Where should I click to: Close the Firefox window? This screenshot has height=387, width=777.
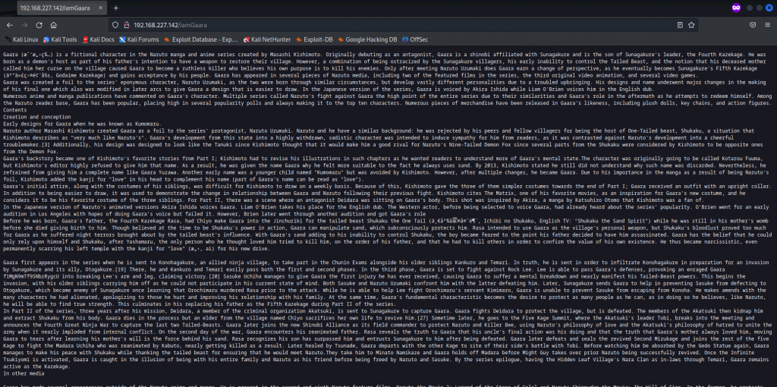pyautogui.click(x=769, y=8)
